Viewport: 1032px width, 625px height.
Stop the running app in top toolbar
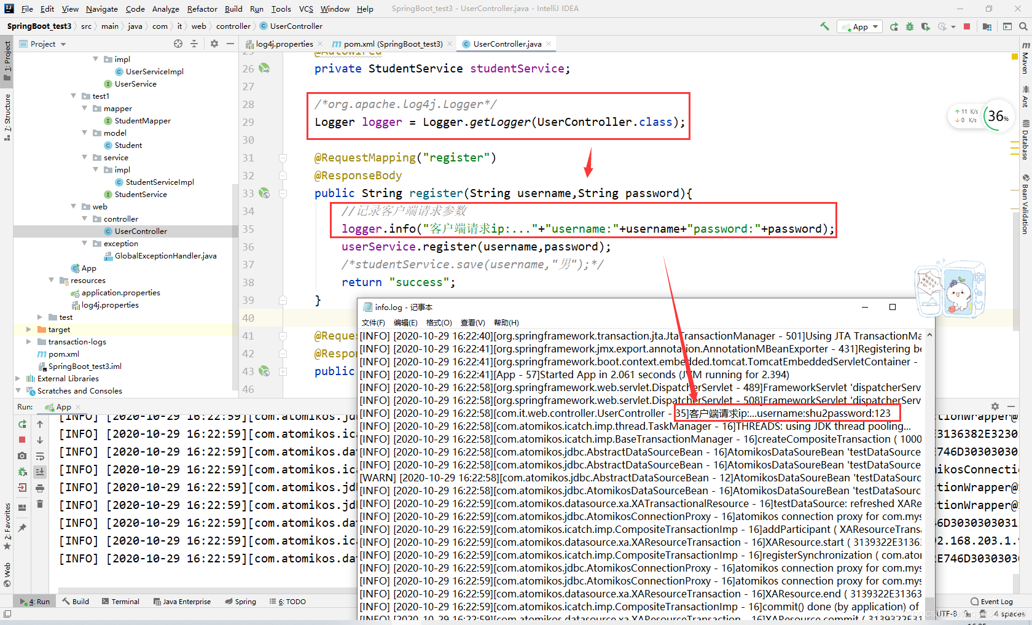tap(967, 26)
